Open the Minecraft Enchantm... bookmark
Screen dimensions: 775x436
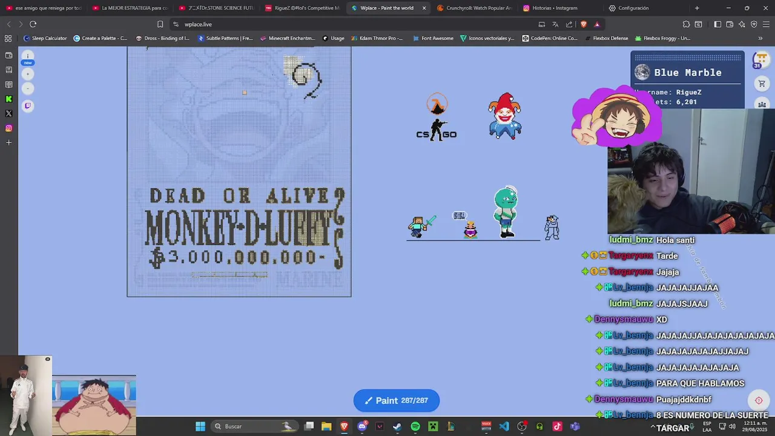(x=288, y=38)
